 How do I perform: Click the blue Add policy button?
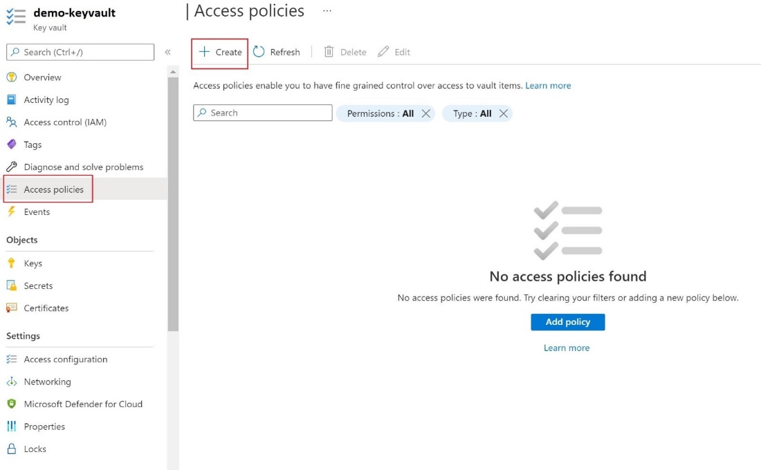click(567, 321)
